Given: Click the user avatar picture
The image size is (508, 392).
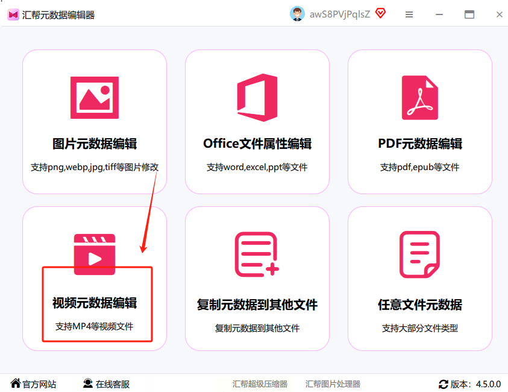Looking at the screenshot, I should [x=297, y=14].
